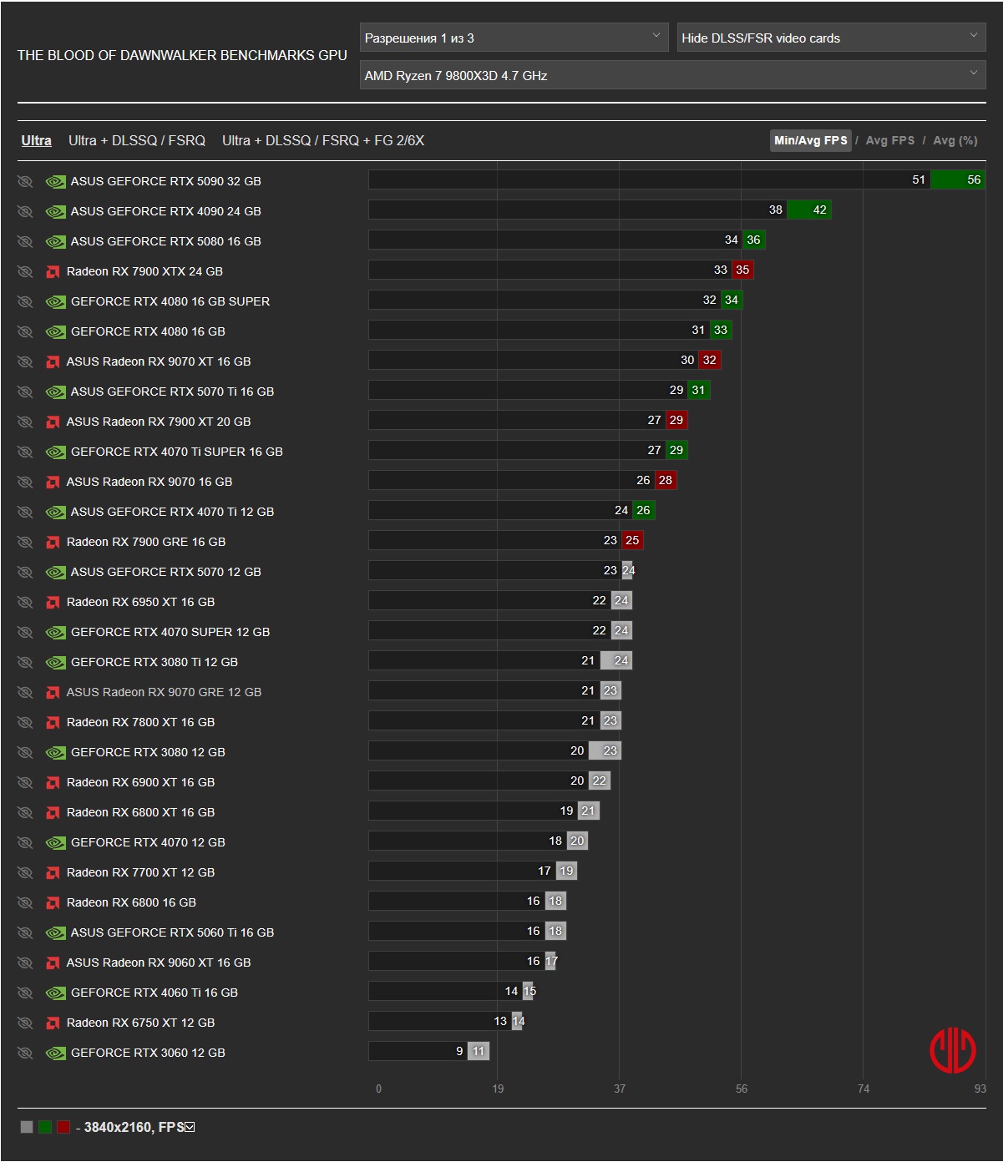Click NVIDIA logo beside GEFORCE RTX 4070 12 GB
The height and width of the screenshot is (1162, 1003).
click(x=56, y=842)
